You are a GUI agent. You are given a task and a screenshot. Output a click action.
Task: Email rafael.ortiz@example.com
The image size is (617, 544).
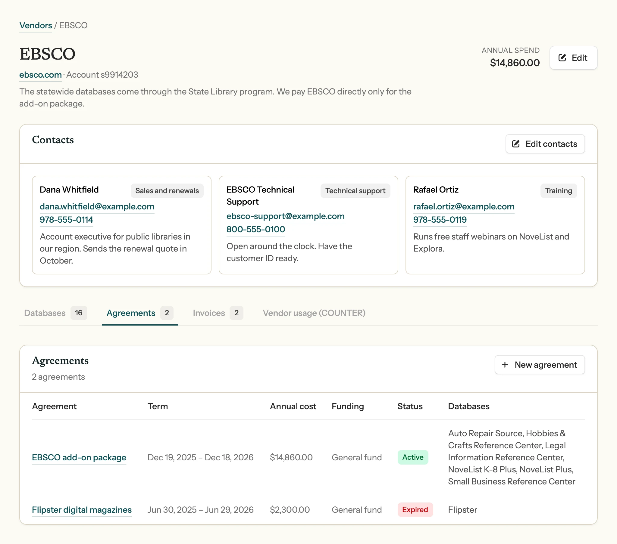(x=464, y=207)
